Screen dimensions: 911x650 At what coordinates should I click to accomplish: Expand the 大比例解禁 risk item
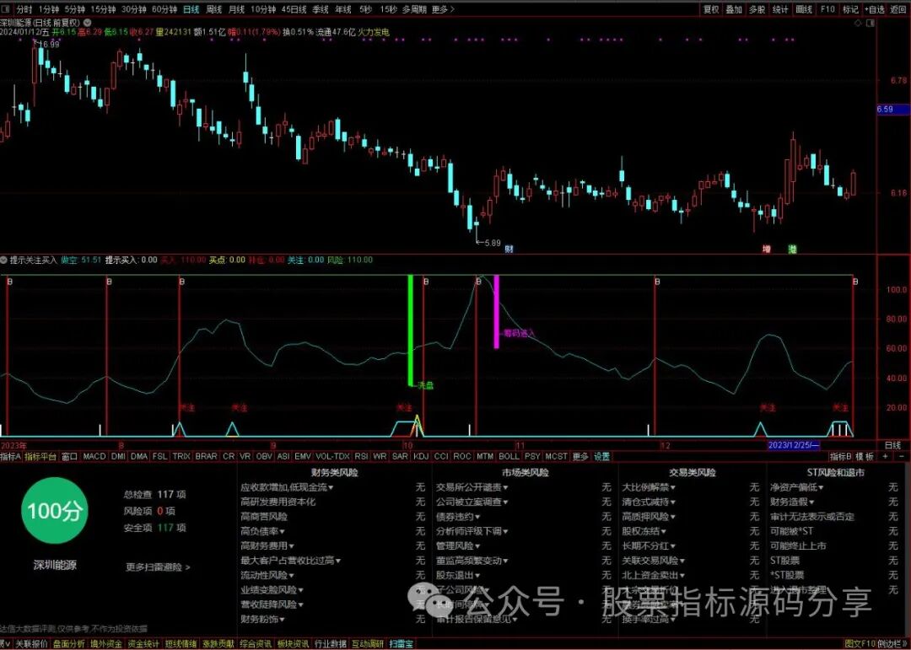coord(649,487)
